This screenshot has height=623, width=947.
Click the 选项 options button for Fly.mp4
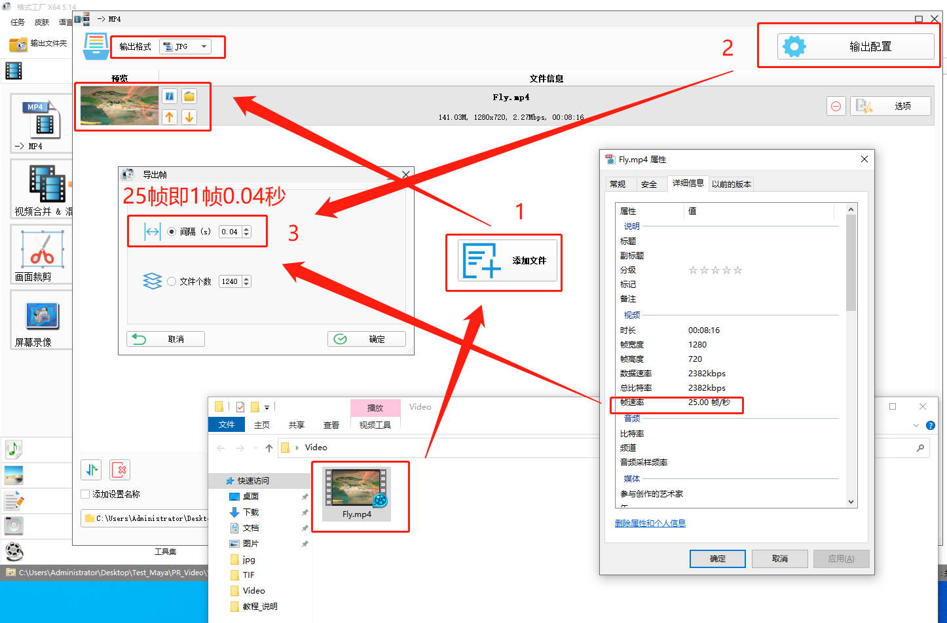[891, 106]
